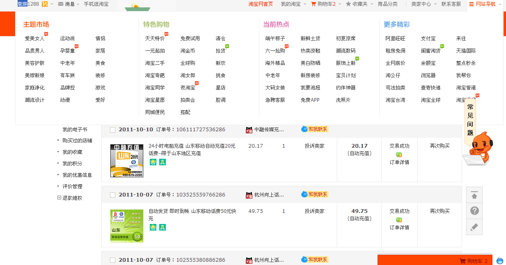The image size is (506, 265).
Task: Click the 真 guarantee badge on the 20元 recharge item
Action: coord(163,162)
